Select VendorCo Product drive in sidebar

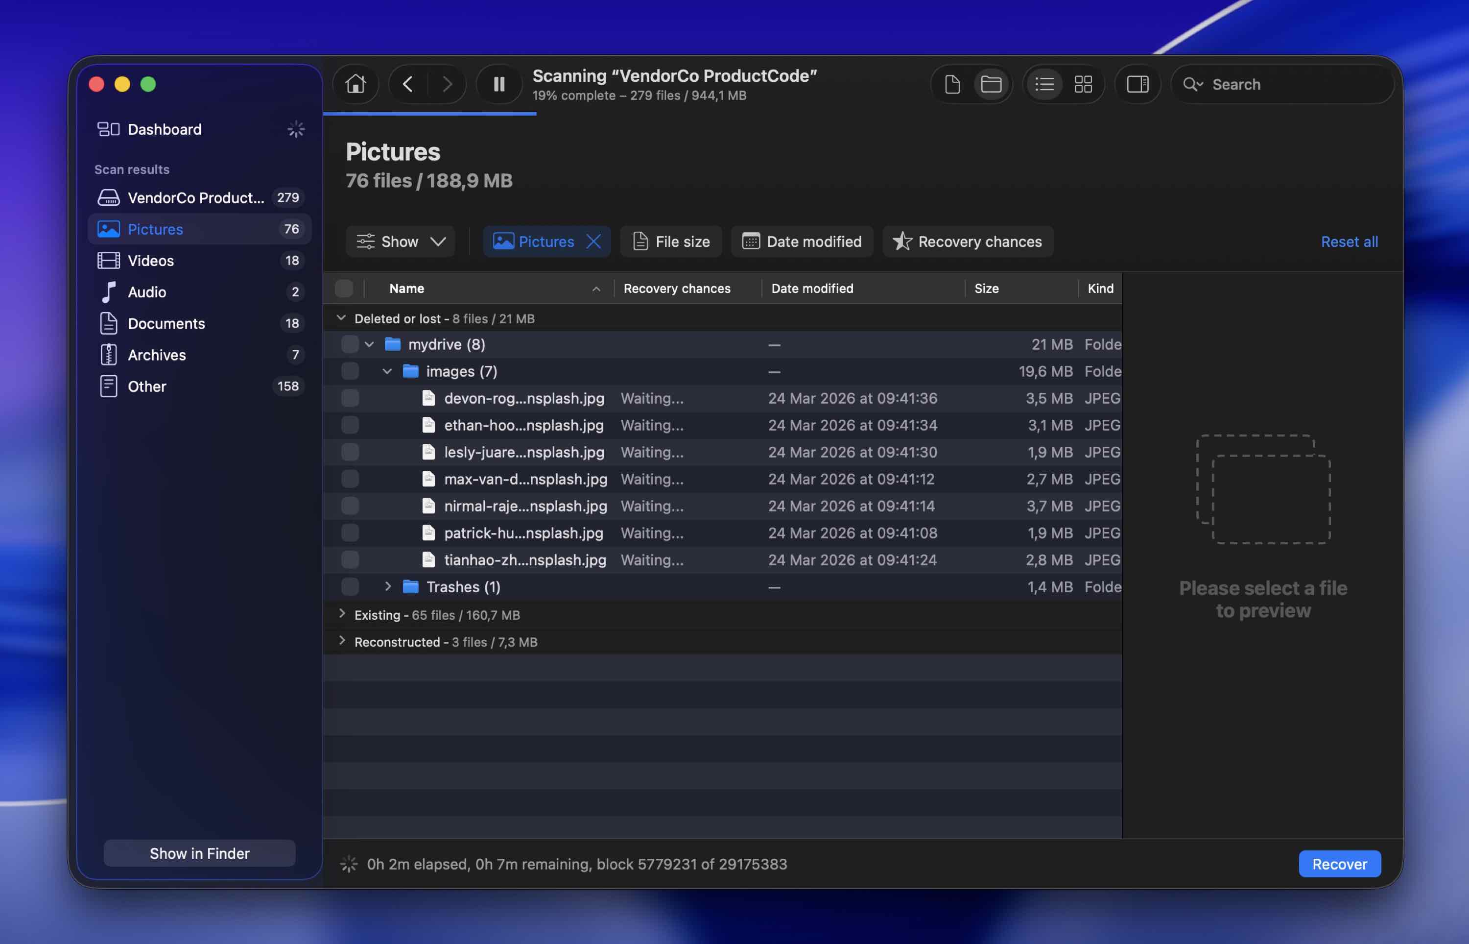tap(200, 197)
